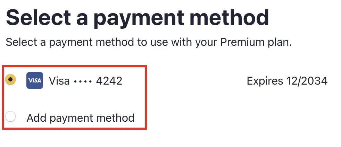Click the 4242 last four digits

[x=109, y=81]
